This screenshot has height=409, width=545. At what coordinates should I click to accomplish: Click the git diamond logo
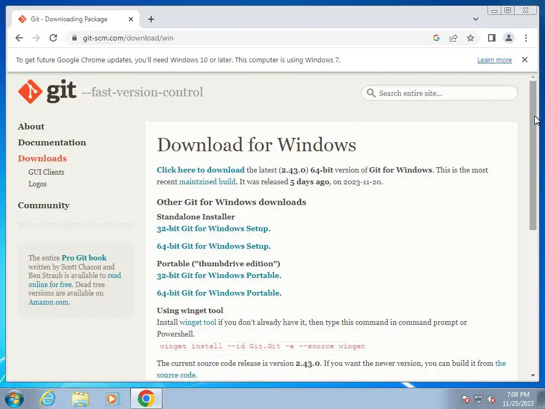(30, 92)
